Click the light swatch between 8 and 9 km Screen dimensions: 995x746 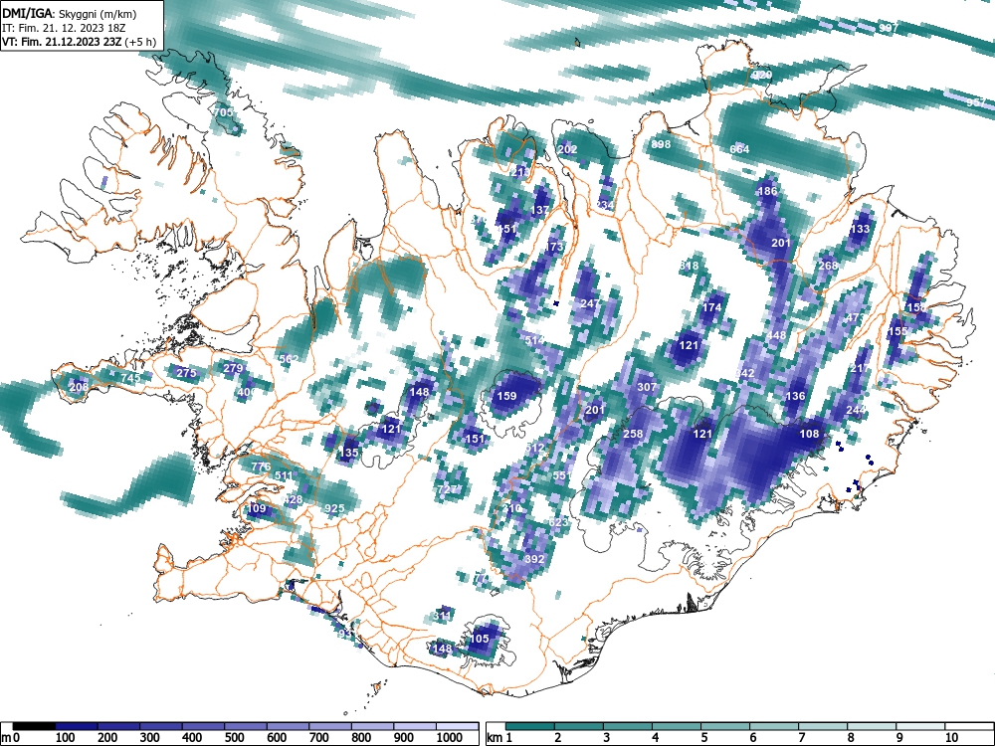(872, 726)
